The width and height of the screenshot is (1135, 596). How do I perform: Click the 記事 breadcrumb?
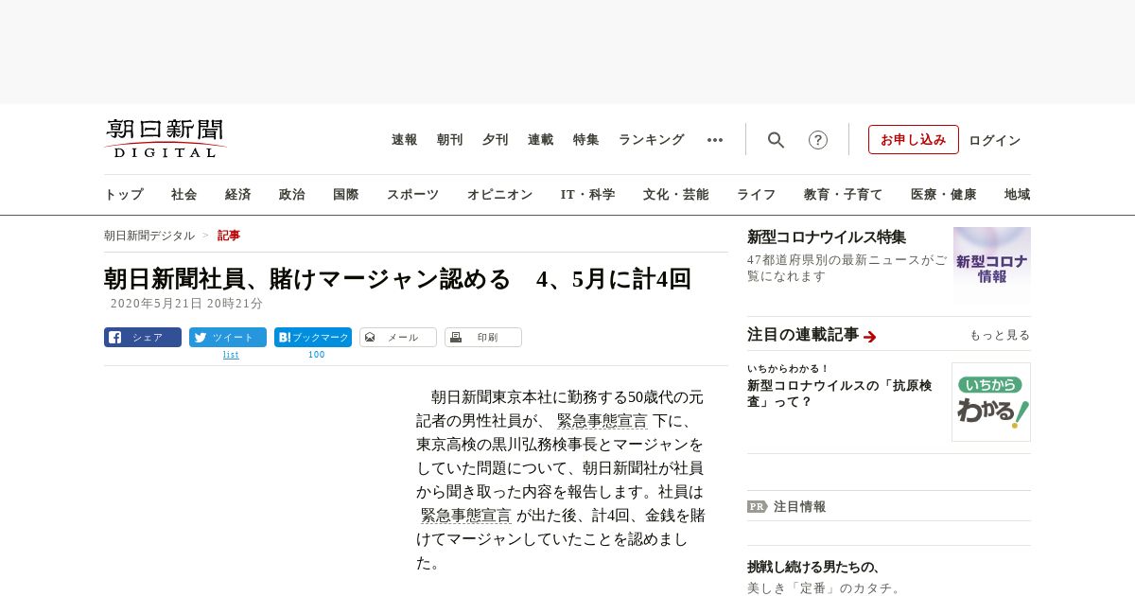(x=229, y=236)
